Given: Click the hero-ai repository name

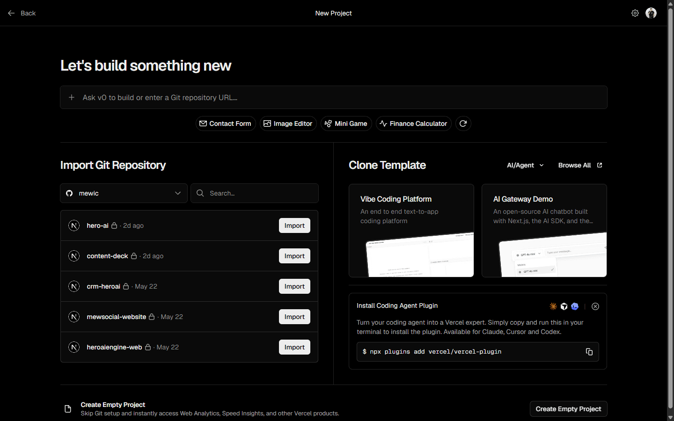Looking at the screenshot, I should (x=97, y=225).
